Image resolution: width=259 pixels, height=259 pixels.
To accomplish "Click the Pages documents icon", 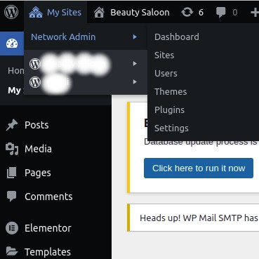I will click(x=11, y=173).
